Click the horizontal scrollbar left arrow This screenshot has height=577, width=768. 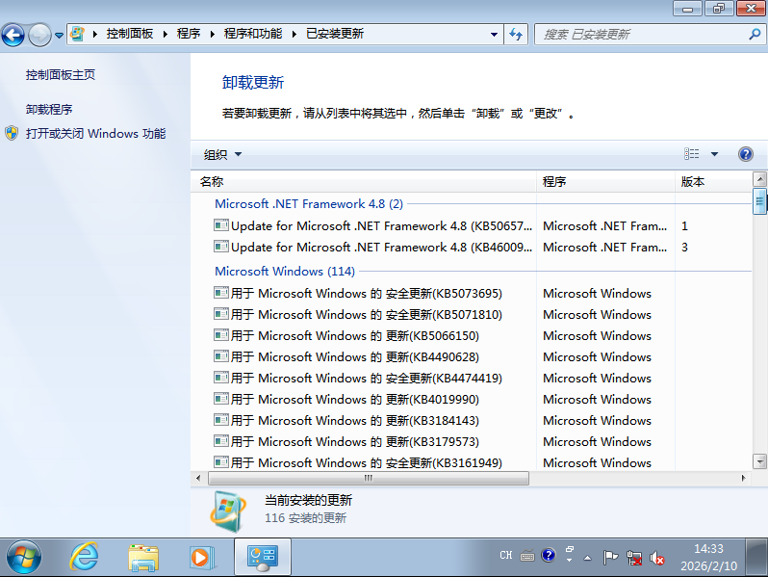198,478
